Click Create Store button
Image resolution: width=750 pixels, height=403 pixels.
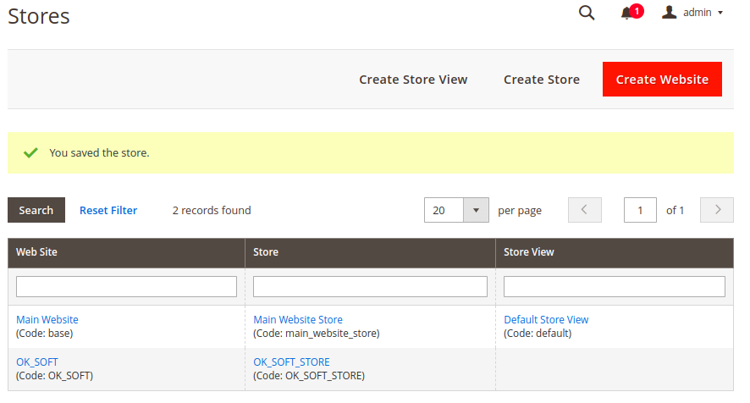click(x=542, y=80)
